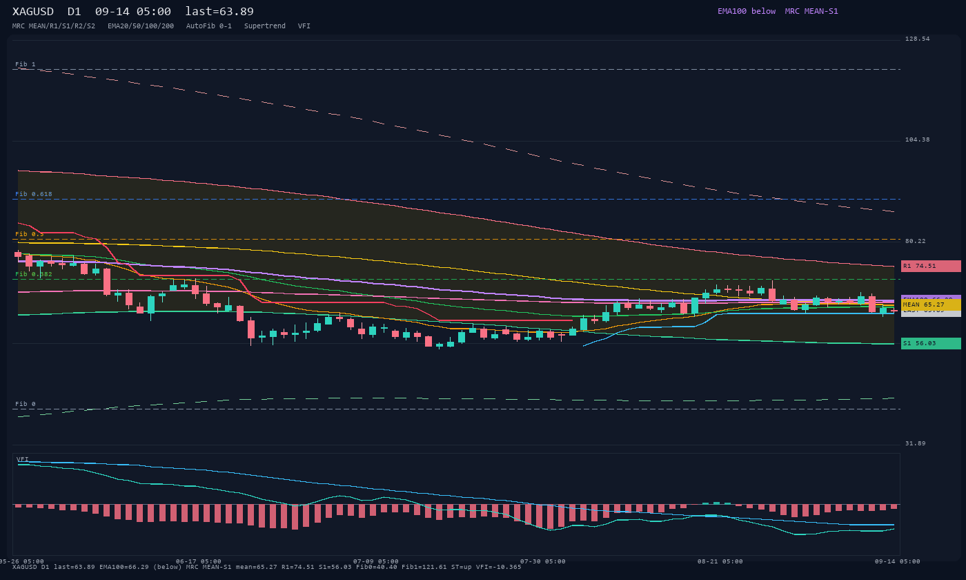Click the 80.22 price axis value
Screen dimensions: 966x580
916,241
